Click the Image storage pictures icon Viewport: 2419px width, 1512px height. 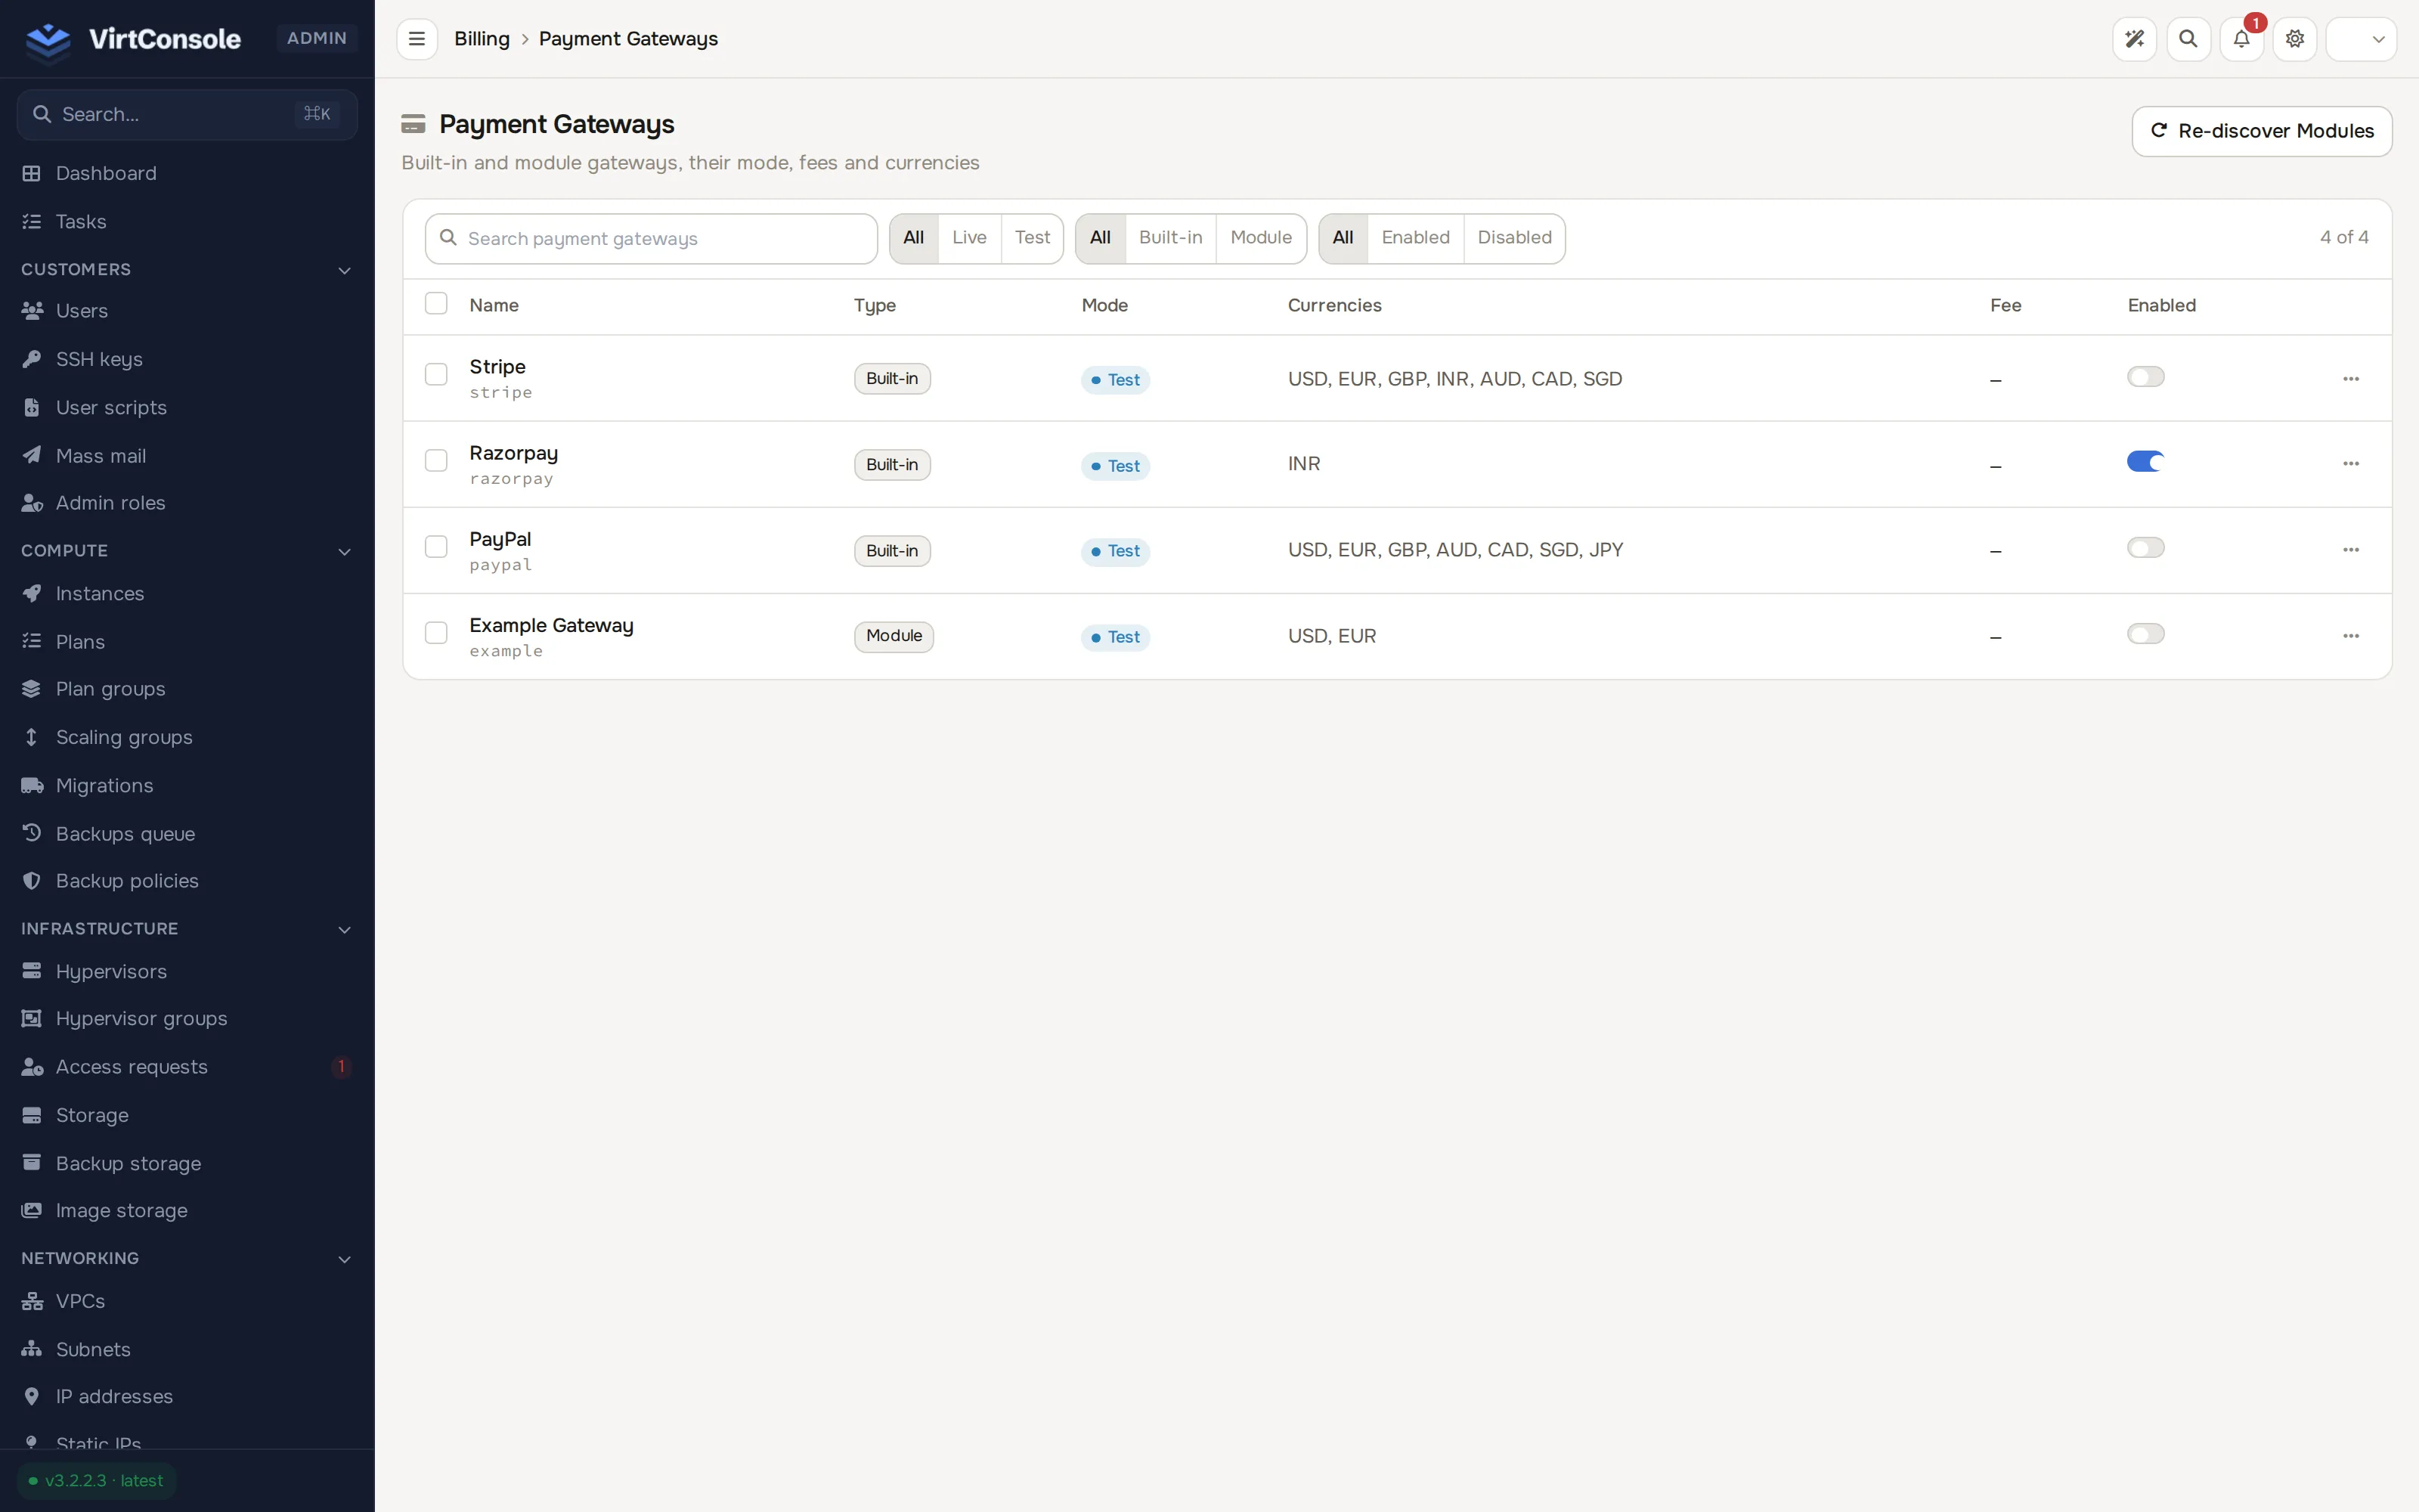tap(32, 1210)
